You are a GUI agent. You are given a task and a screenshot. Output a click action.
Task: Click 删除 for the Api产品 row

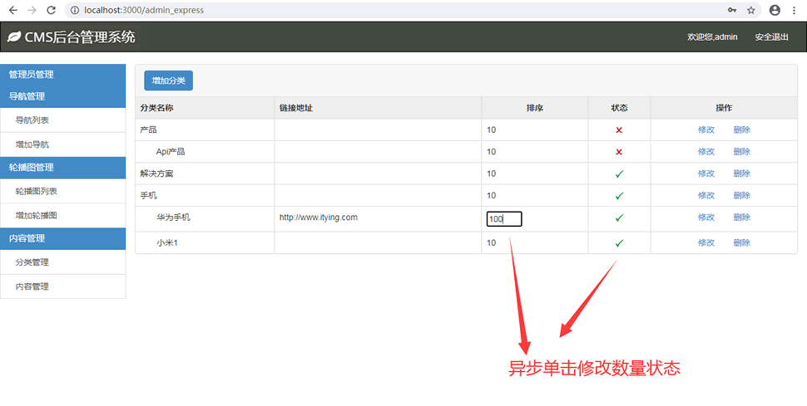click(x=741, y=152)
